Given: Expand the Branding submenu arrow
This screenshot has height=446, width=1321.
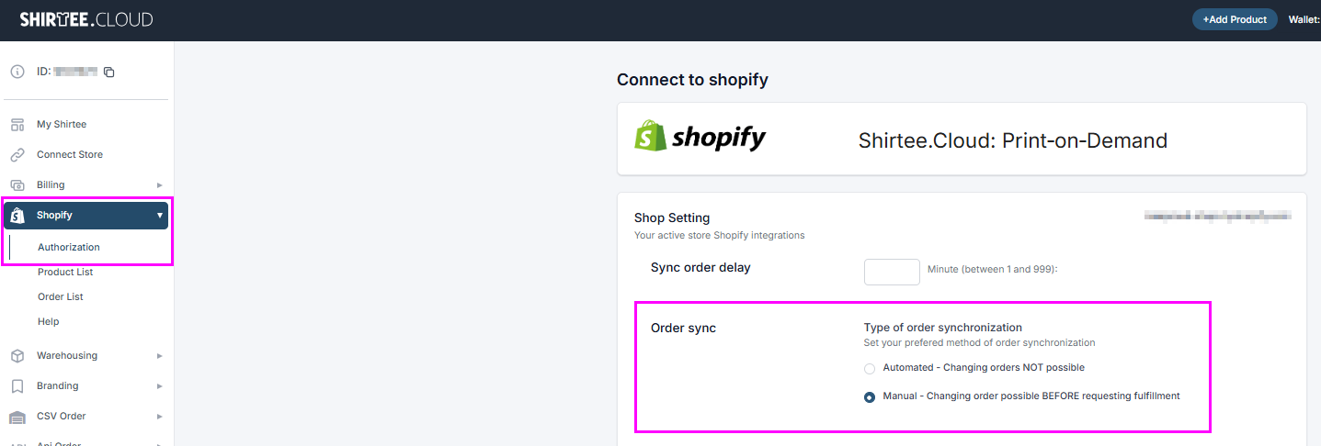Looking at the screenshot, I should pyautogui.click(x=159, y=385).
